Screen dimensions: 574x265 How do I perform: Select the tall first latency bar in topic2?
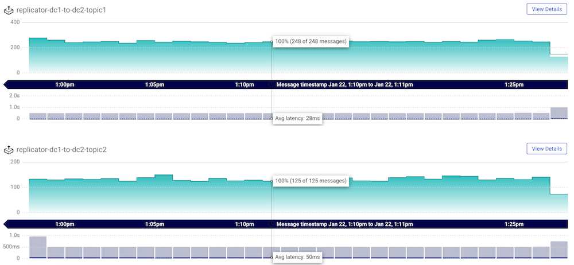[x=38, y=247]
